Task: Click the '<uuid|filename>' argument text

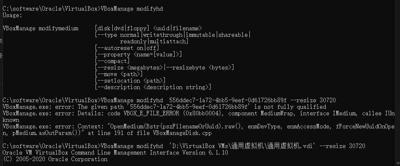Action: [x=178, y=28]
